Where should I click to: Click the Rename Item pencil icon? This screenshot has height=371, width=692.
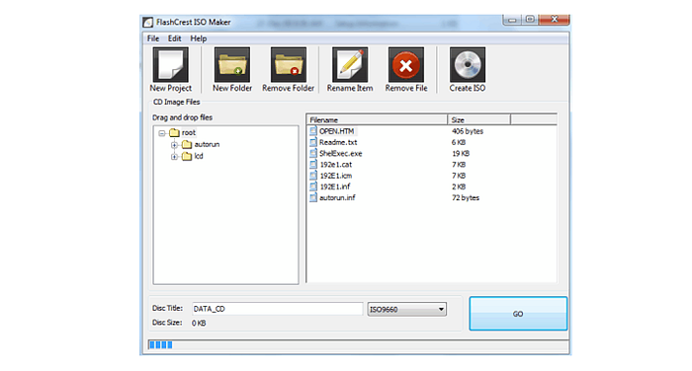350,65
